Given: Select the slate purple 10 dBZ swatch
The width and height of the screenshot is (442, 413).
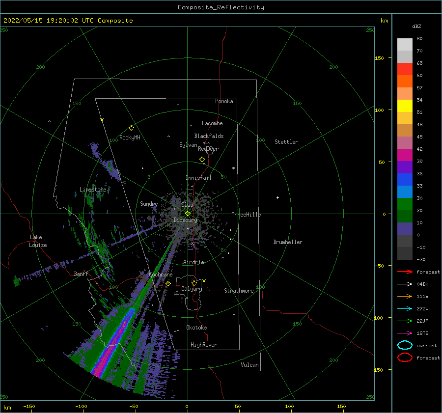Looking at the screenshot, I should point(405,228).
